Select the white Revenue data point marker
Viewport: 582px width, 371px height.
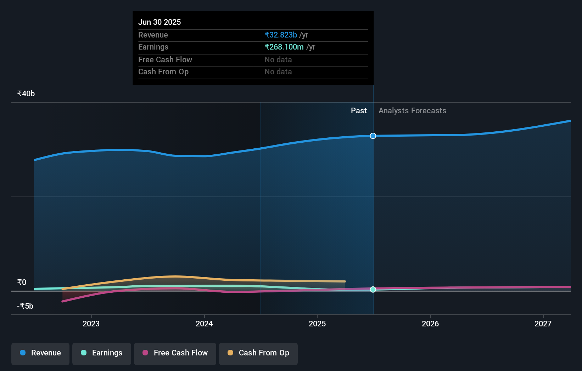(373, 136)
